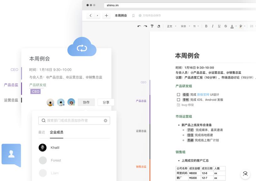This screenshot has height=181, width=256.
Task: Click the second collaborator avatar
Action: 61,102
